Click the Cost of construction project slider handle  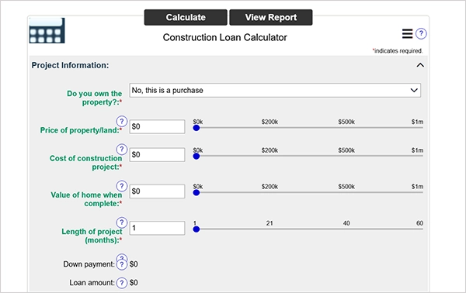[196, 157]
